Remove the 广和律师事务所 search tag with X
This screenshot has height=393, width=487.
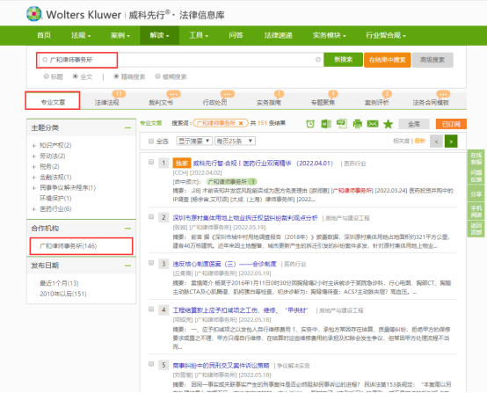tap(241, 123)
